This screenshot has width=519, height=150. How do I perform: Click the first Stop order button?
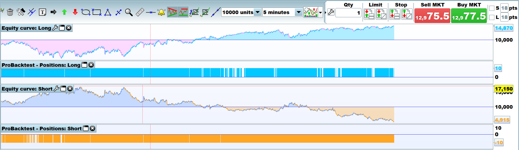[394, 14]
